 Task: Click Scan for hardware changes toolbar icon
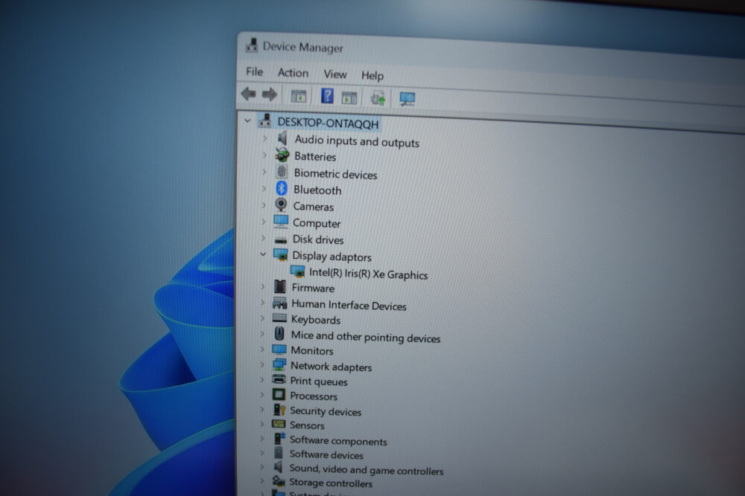[x=408, y=99]
